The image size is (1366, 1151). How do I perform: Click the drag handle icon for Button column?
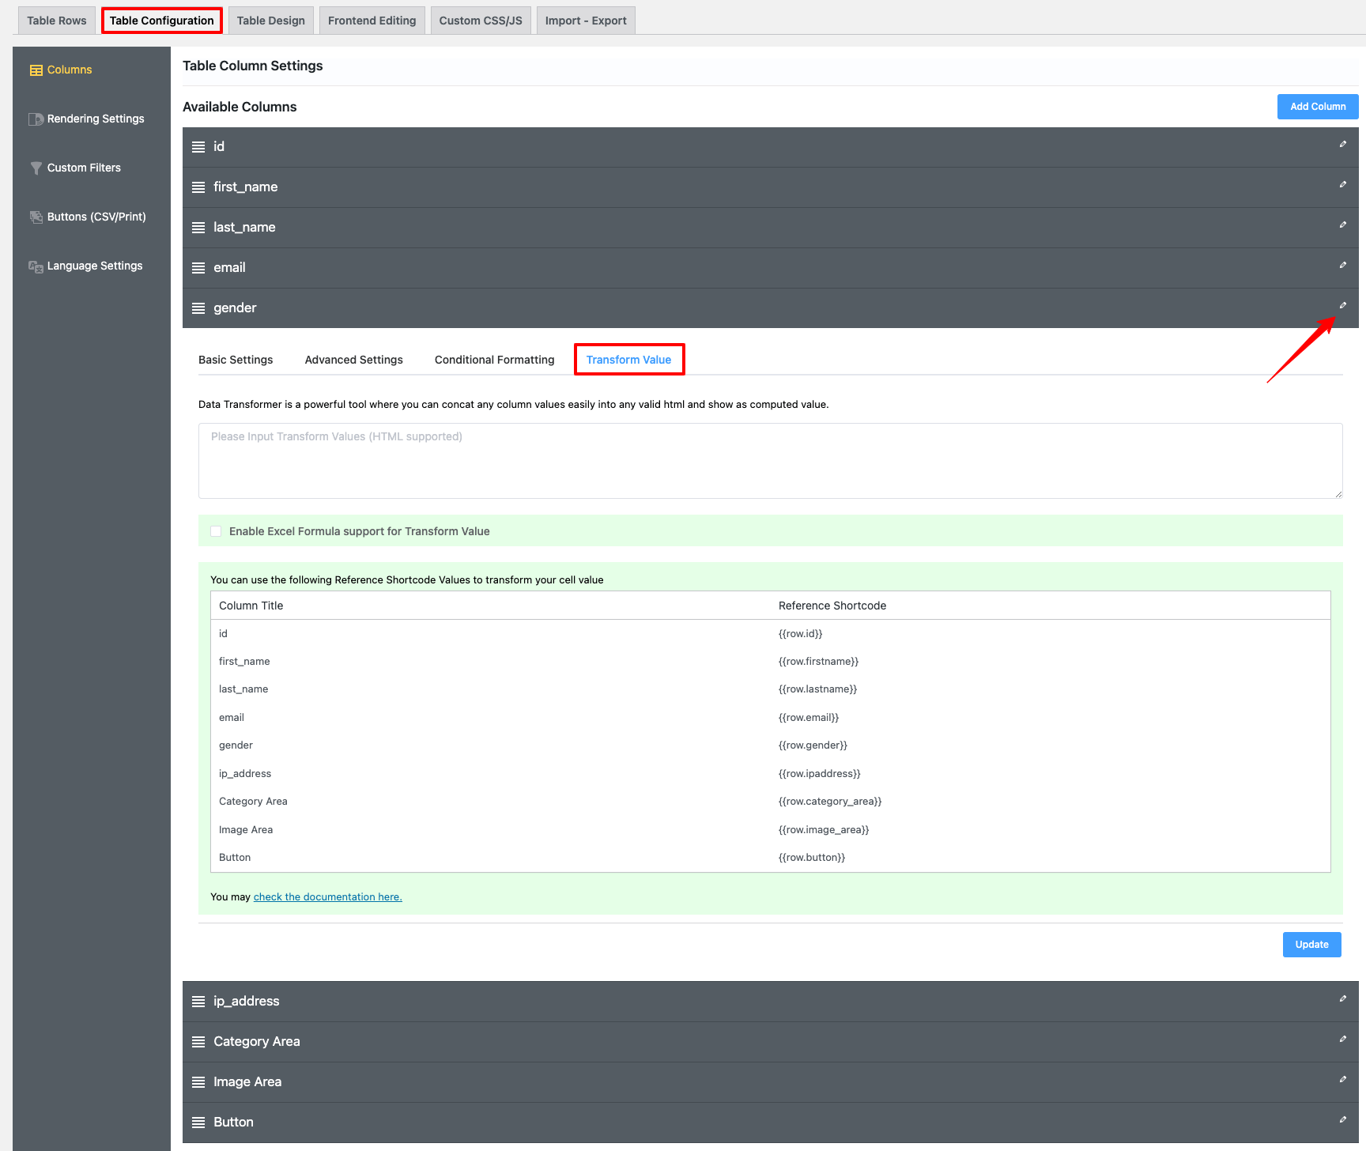(x=198, y=1123)
